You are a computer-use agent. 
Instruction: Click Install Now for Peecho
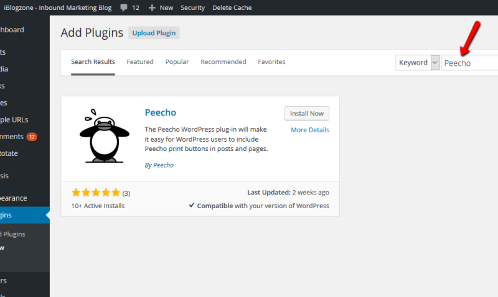(x=307, y=114)
